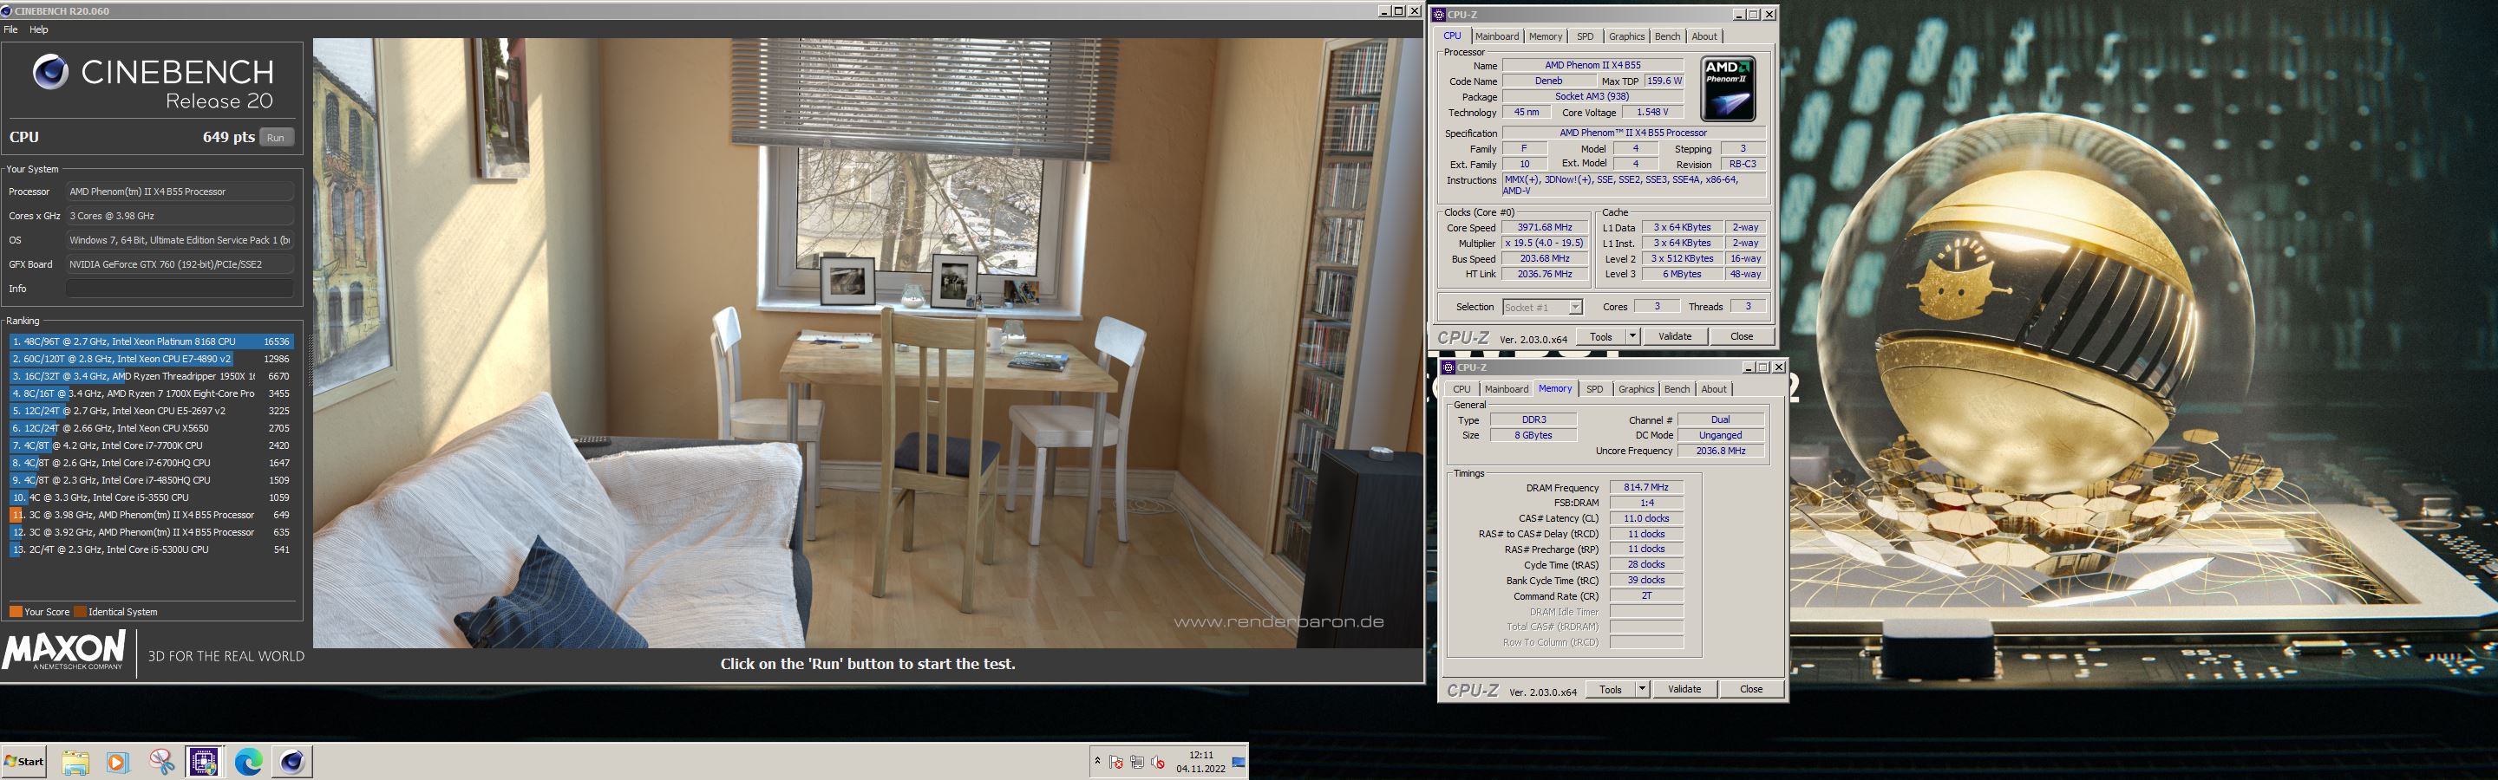
Task: Click the AMD Phenom II logo in CPU-Z
Action: 1728,89
